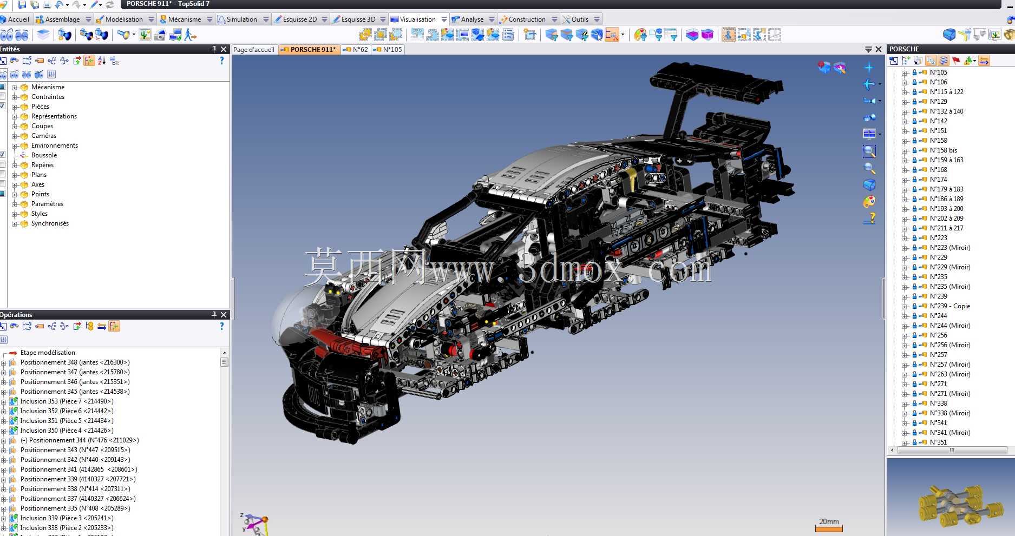Image resolution: width=1015 pixels, height=536 pixels.
Task: Click the walking figure animation icon
Action: 190,35
